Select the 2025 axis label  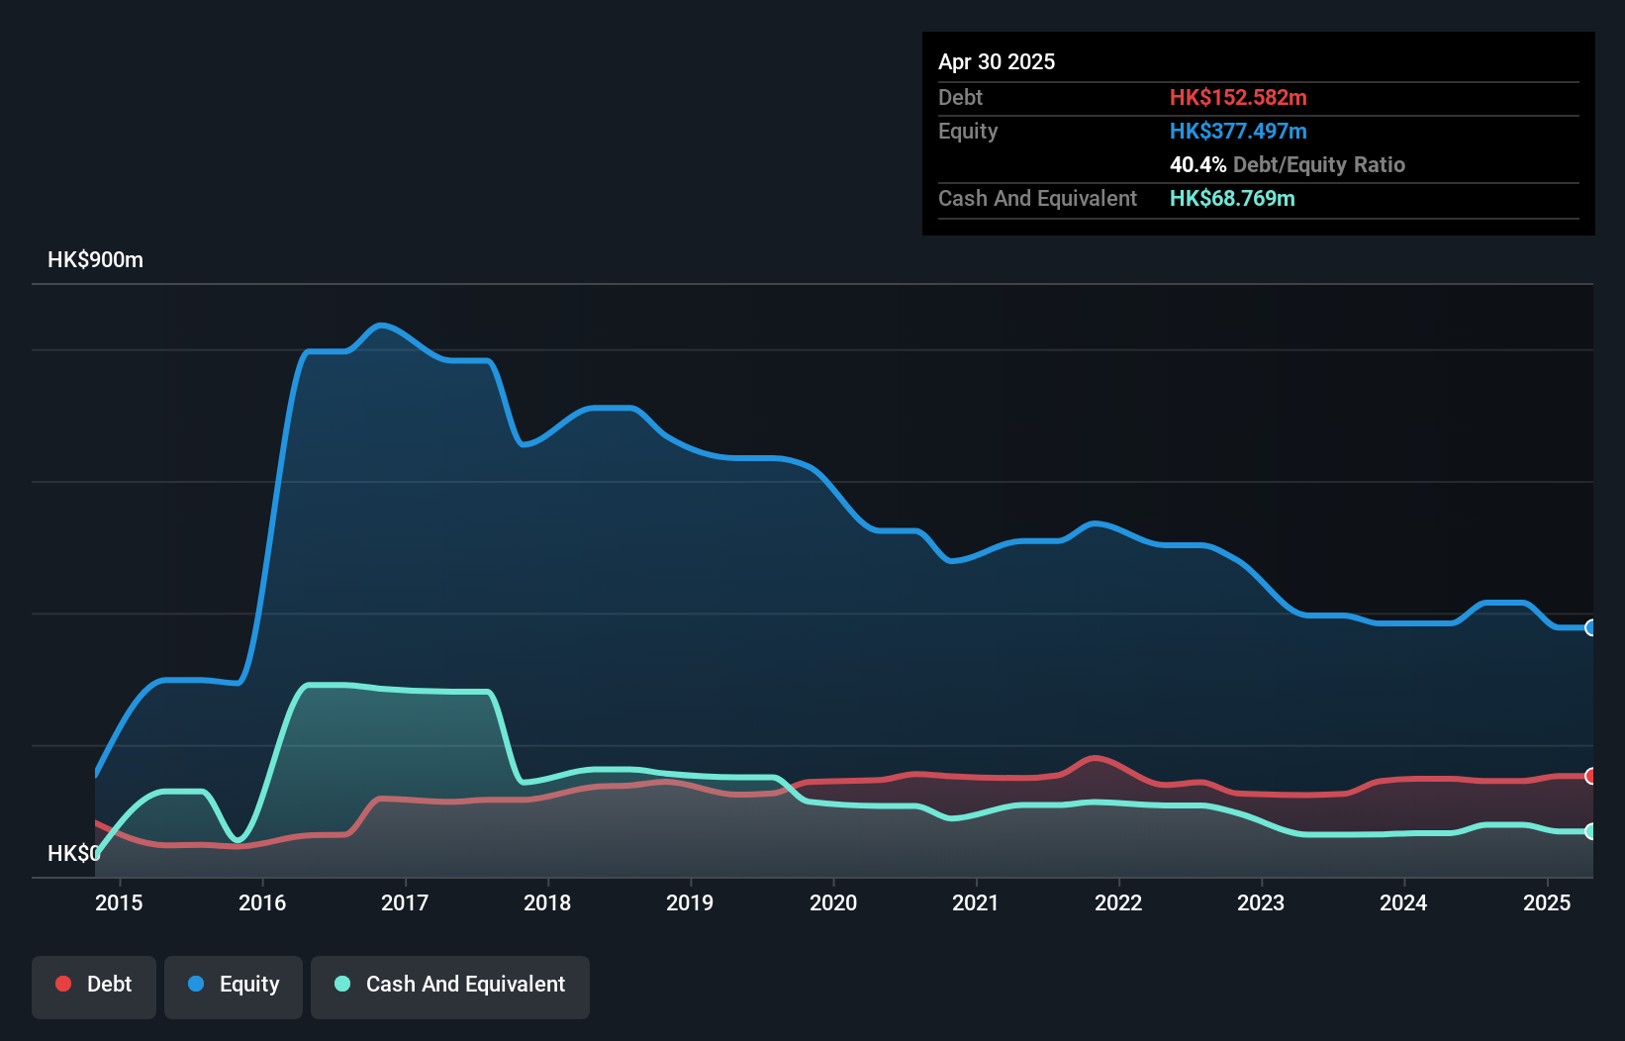tap(1546, 902)
